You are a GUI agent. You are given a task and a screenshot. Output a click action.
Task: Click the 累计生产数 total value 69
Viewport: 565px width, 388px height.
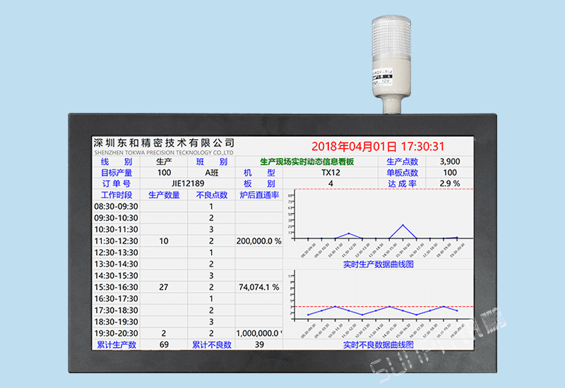click(164, 344)
